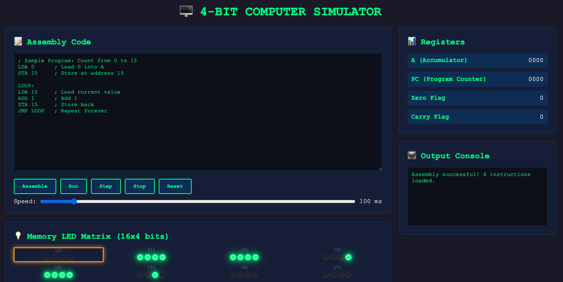
Task: Adjust the Speed slider handle
Action: tap(74, 201)
